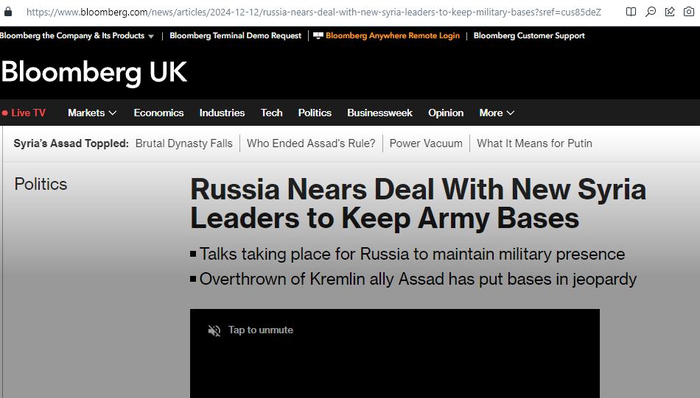Click the padlock site security icon

7,12
